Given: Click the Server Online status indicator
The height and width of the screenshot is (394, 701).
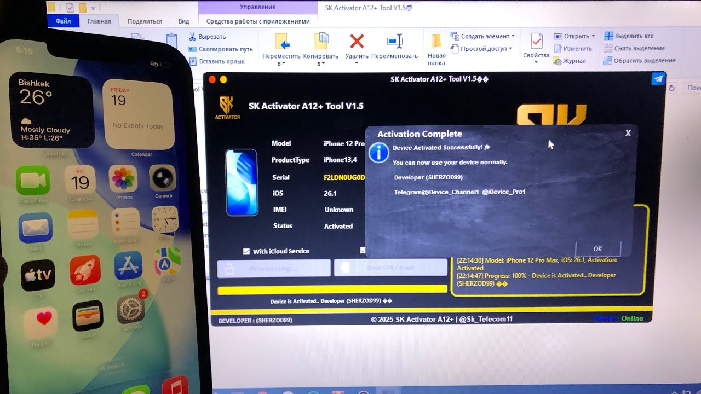Looking at the screenshot, I should click(619, 318).
